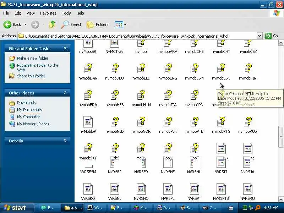
Task: Select the nvmobESM help file icon
Action: [x=194, y=69]
